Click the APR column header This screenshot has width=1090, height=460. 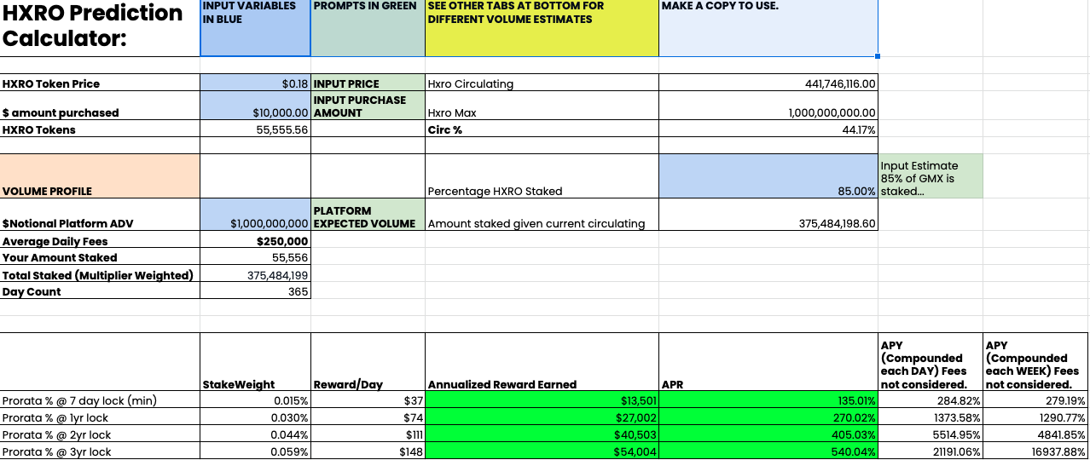click(x=768, y=362)
